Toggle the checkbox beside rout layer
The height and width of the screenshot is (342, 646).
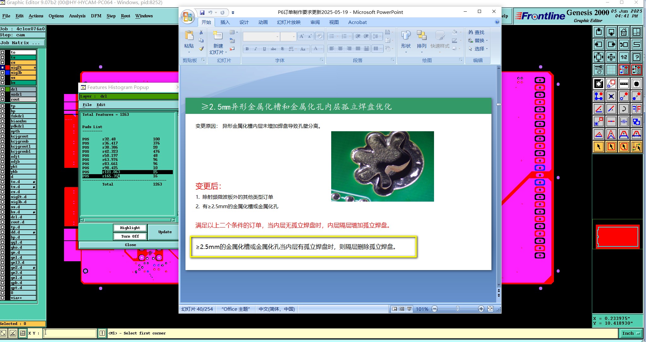(x=3, y=99)
